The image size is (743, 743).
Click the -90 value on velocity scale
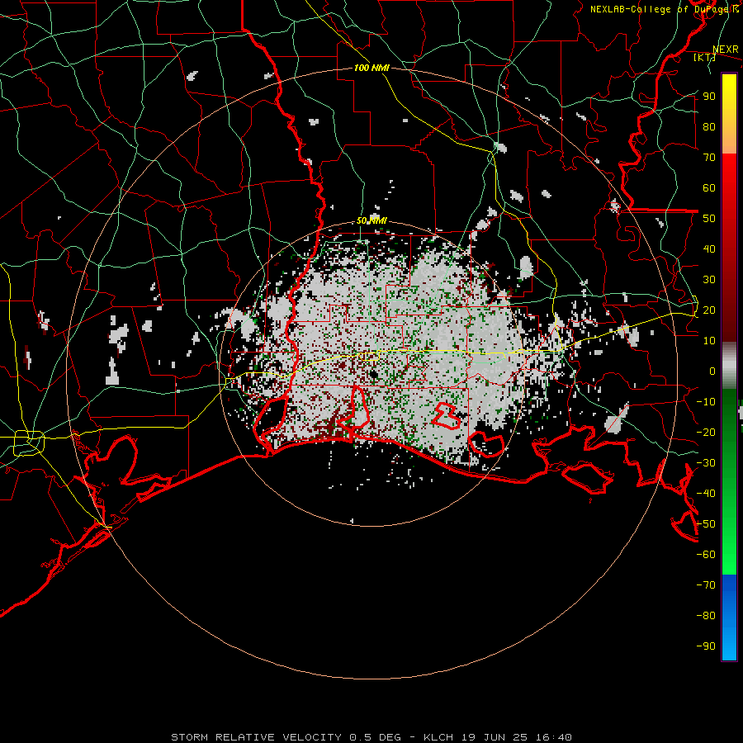coord(706,646)
